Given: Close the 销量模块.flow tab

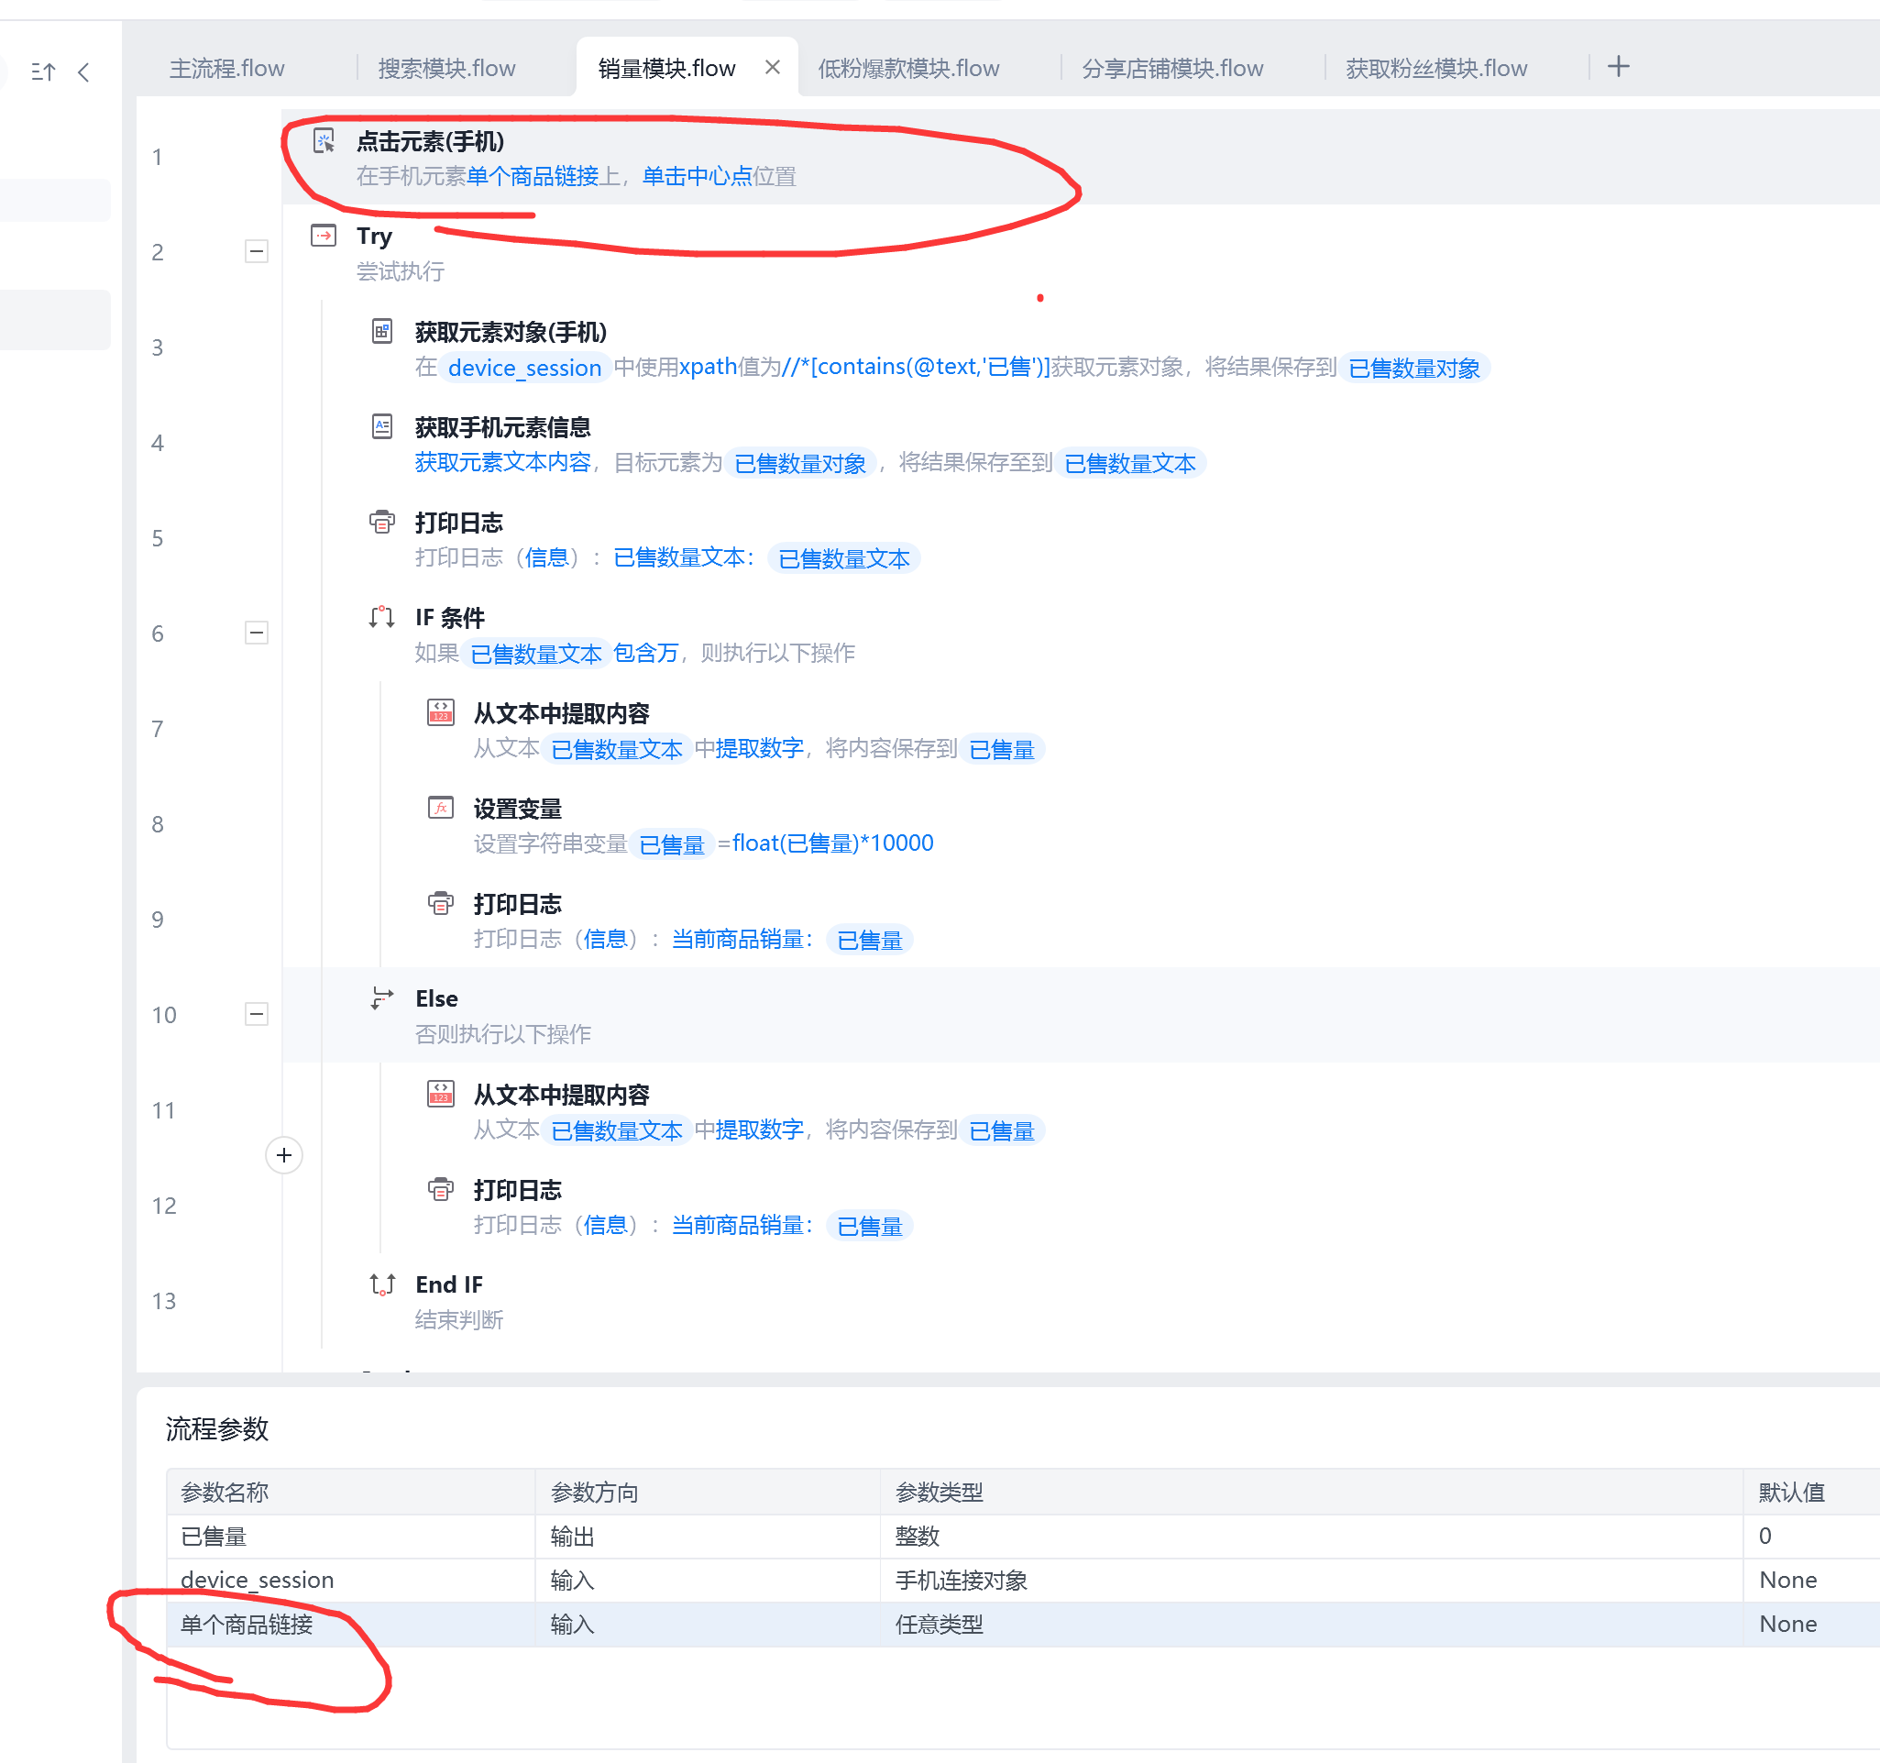Looking at the screenshot, I should tap(773, 67).
